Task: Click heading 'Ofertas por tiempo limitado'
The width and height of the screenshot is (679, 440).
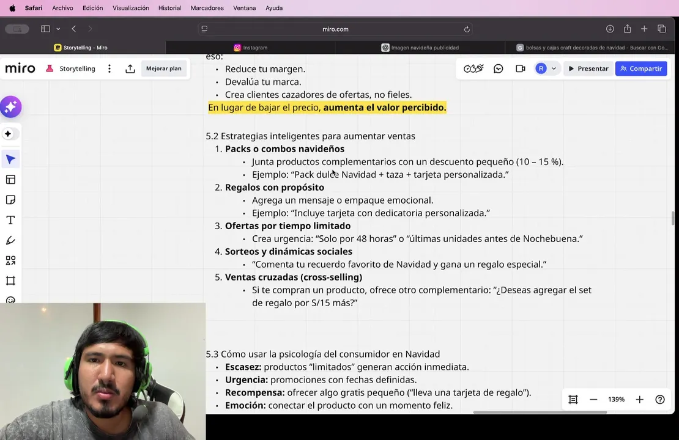Action: tap(288, 226)
